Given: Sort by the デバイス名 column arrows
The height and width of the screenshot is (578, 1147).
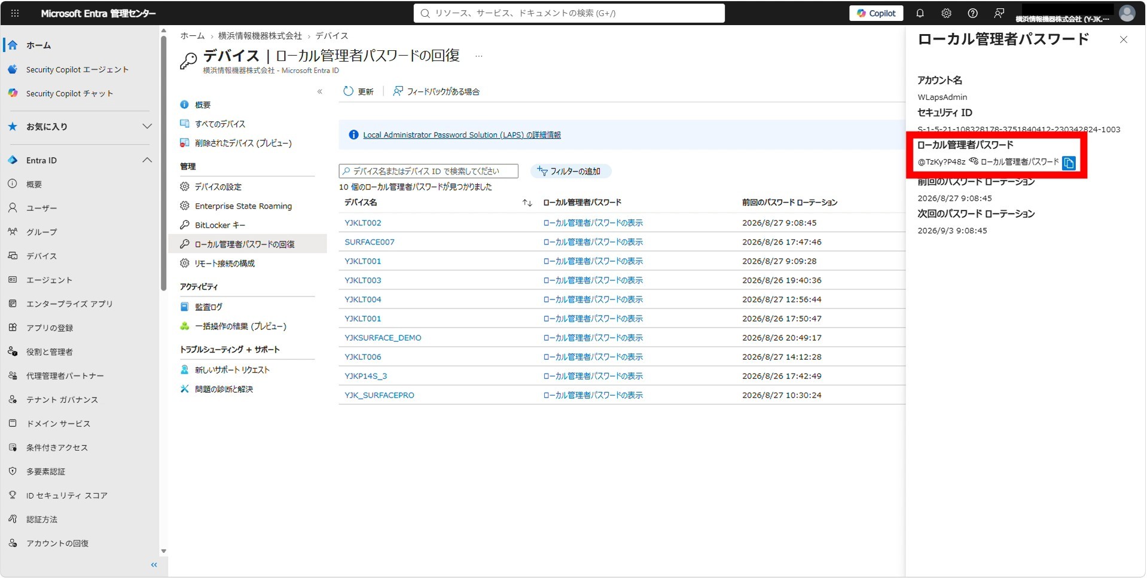Looking at the screenshot, I should pyautogui.click(x=527, y=203).
